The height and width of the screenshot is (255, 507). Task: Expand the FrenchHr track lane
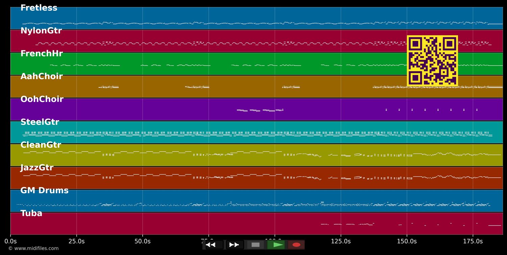[42, 53]
